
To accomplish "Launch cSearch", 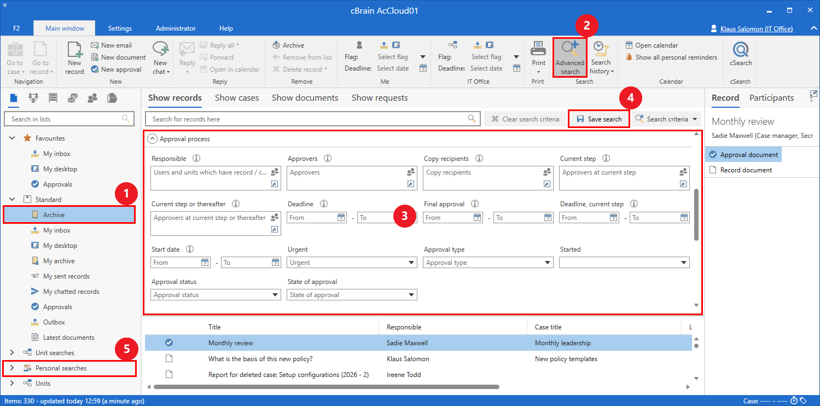I will click(741, 55).
